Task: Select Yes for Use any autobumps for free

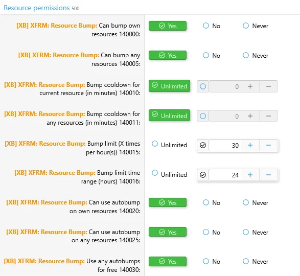Action: point(168,262)
